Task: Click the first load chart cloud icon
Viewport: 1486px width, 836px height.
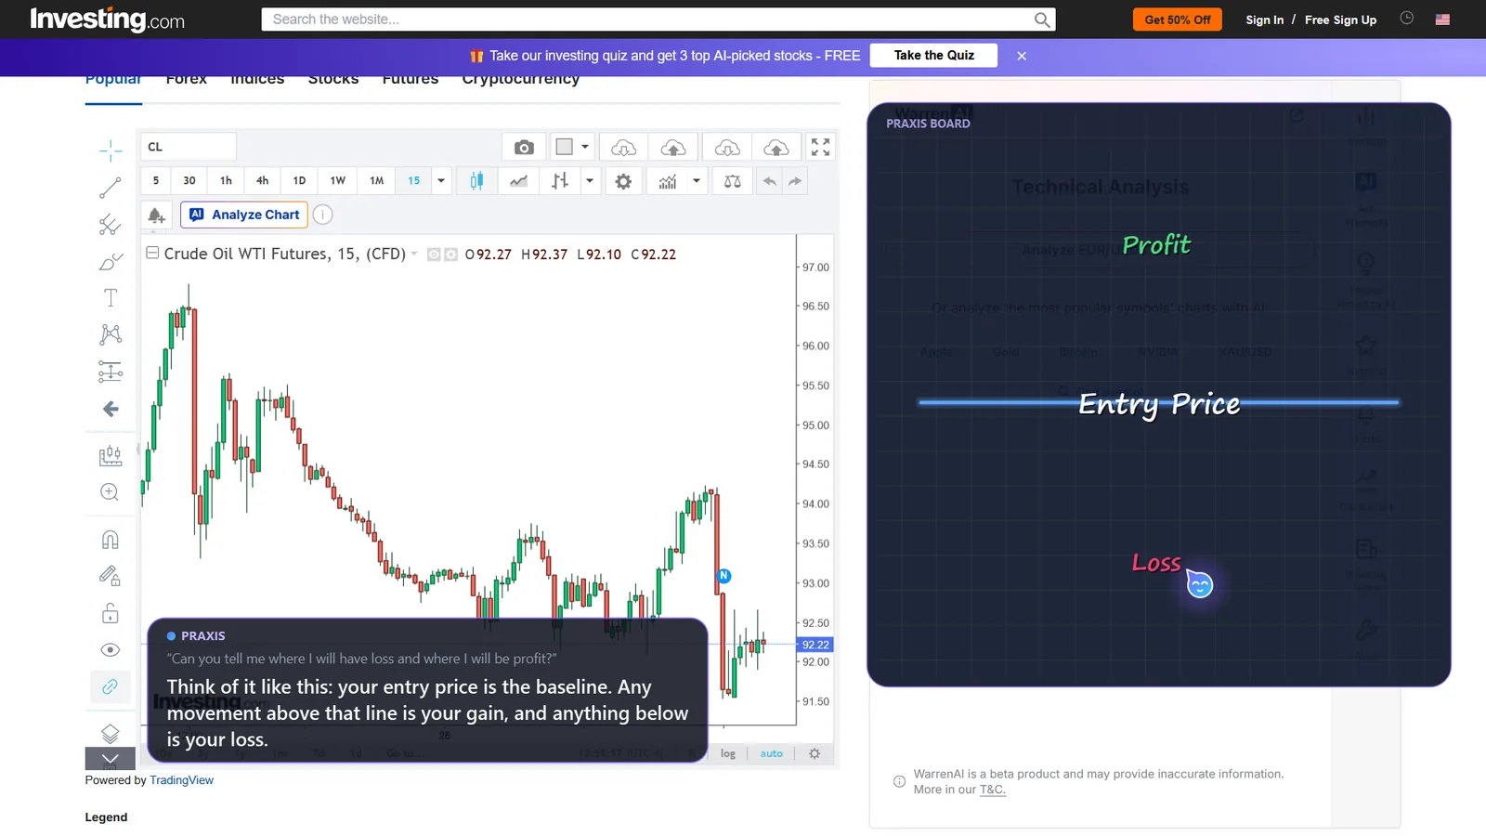Action: click(x=623, y=147)
